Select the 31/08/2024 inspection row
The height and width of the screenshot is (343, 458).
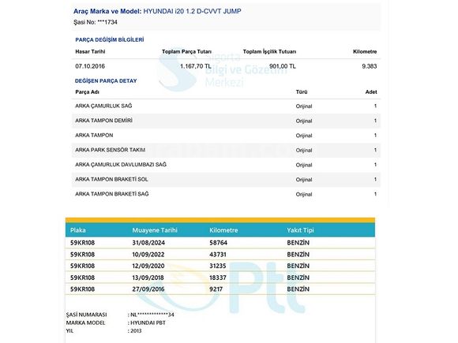click(220, 243)
